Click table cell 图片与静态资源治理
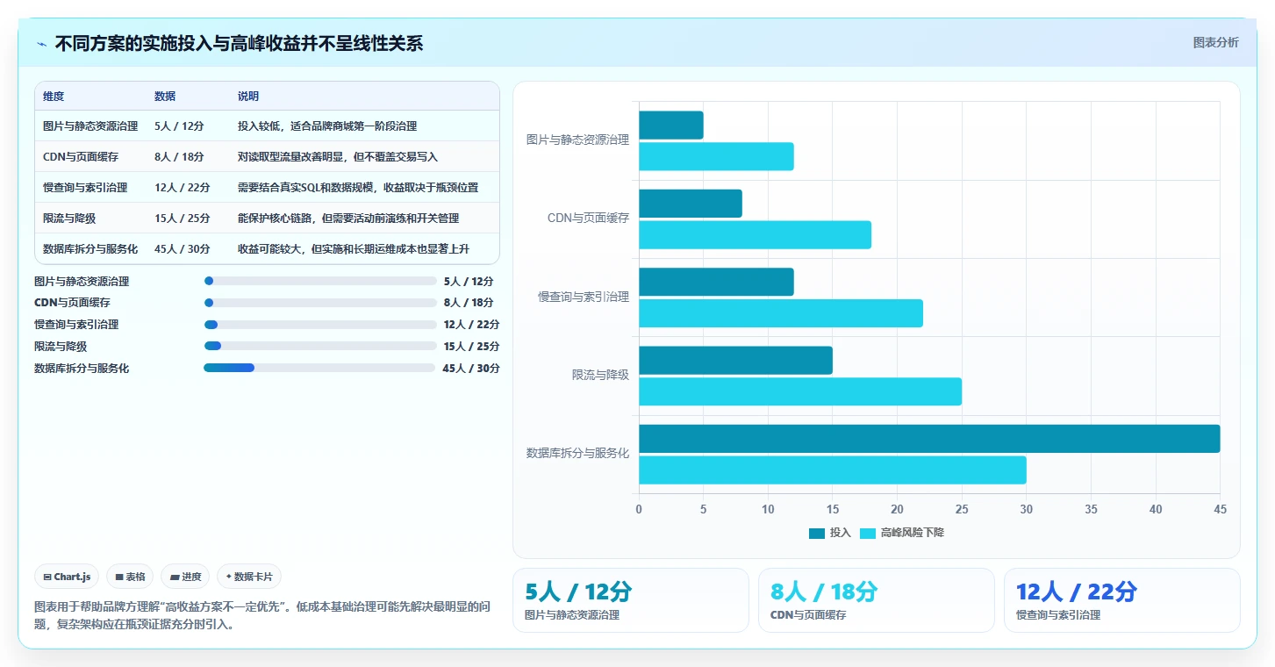 click(x=90, y=126)
